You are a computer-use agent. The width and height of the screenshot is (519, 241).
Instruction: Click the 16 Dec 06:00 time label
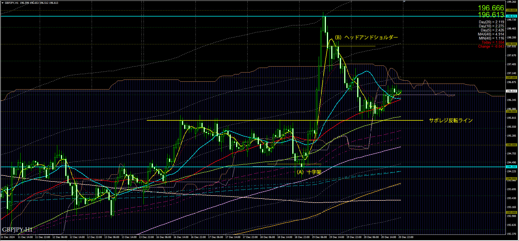tap(164, 237)
